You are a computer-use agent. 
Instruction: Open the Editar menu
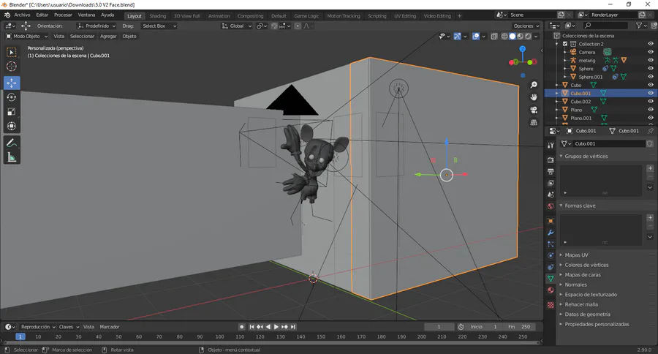click(x=42, y=15)
